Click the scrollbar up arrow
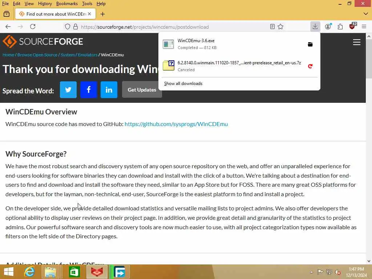 coord(369,36)
